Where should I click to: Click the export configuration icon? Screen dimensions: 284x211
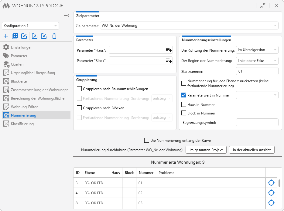pos(35,36)
